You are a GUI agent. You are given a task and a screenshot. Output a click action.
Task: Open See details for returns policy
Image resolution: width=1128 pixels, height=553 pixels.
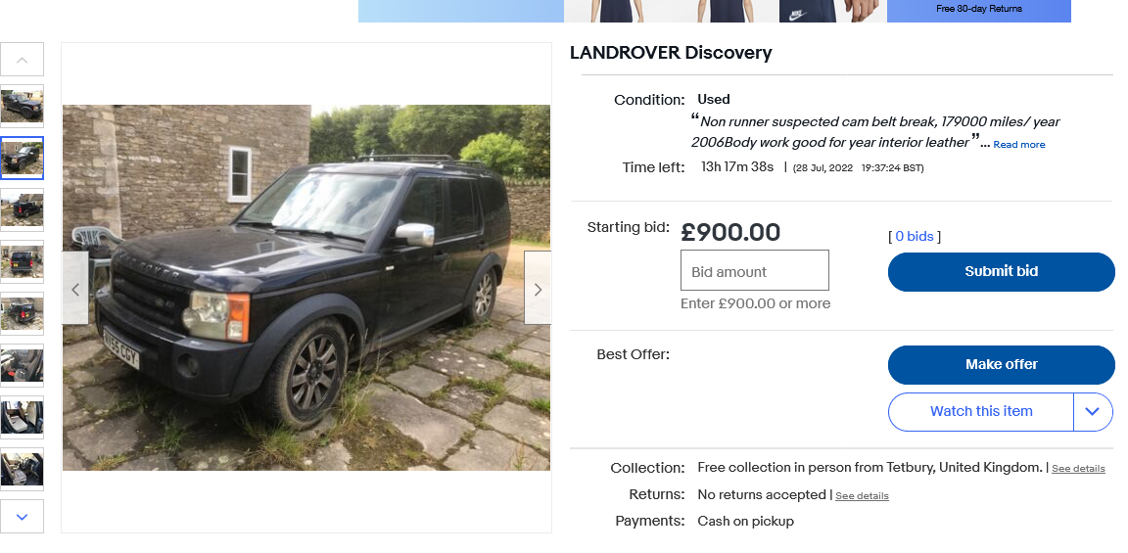click(x=862, y=496)
